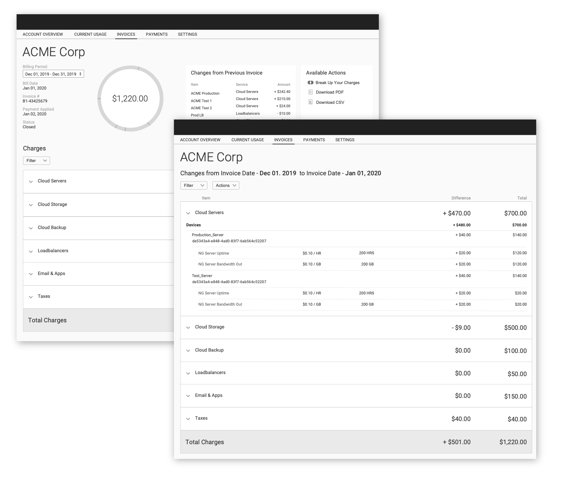Viewport: 570px width, 484px height.
Task: Toggle the Break Up Your Charges switch
Action: pos(310,83)
